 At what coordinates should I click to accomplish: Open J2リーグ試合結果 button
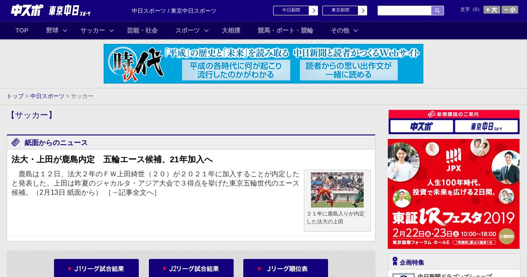[191, 268]
